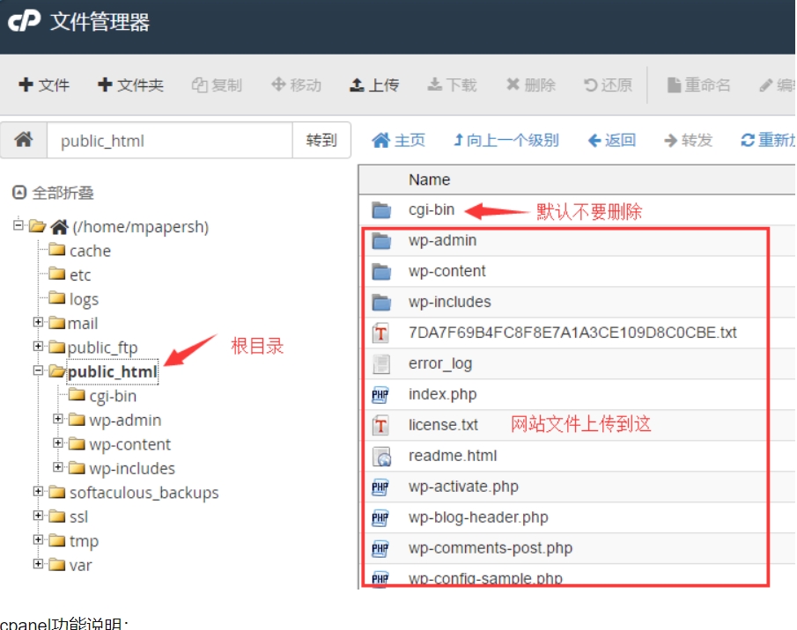Go to 主页 home in navigation bar
The height and width of the screenshot is (630, 797).
(398, 140)
